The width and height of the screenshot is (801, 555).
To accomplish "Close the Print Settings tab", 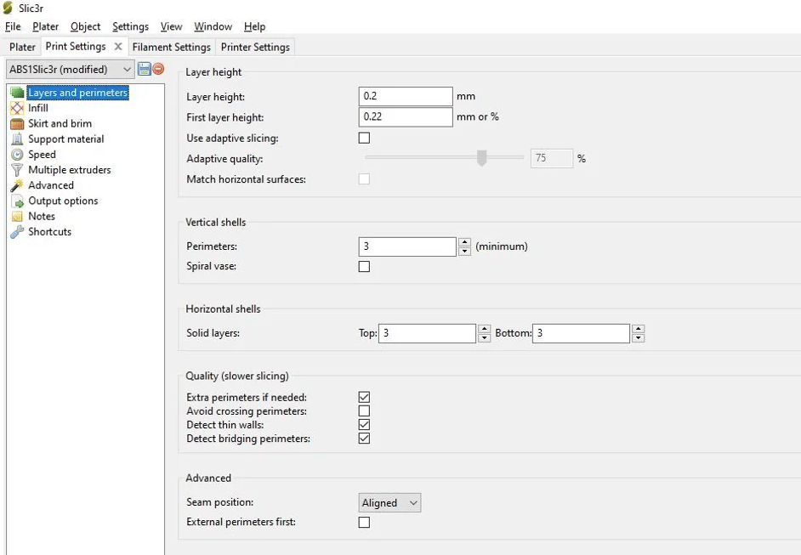I will point(118,47).
